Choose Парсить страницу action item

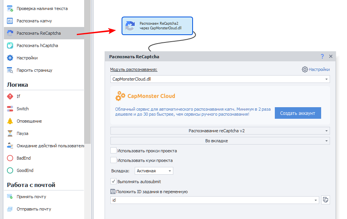click(44, 70)
